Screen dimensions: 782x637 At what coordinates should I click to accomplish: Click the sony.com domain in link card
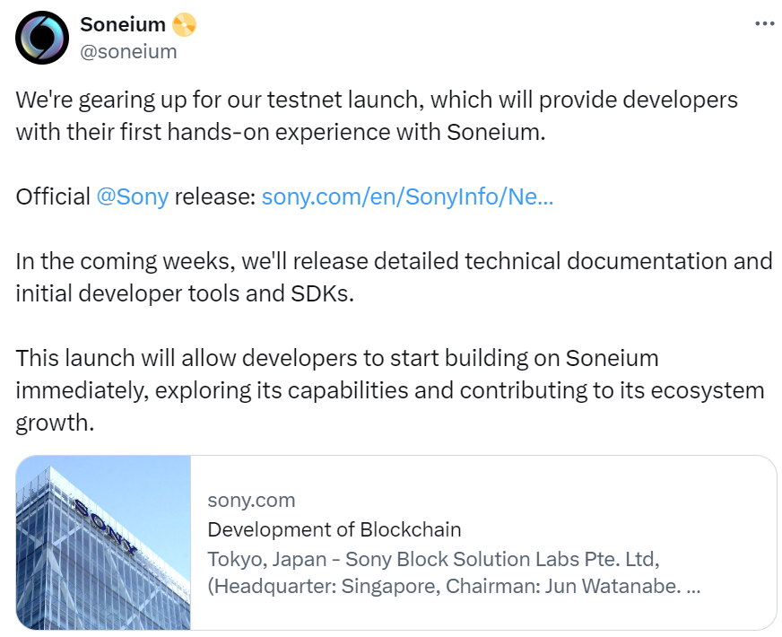pos(251,500)
